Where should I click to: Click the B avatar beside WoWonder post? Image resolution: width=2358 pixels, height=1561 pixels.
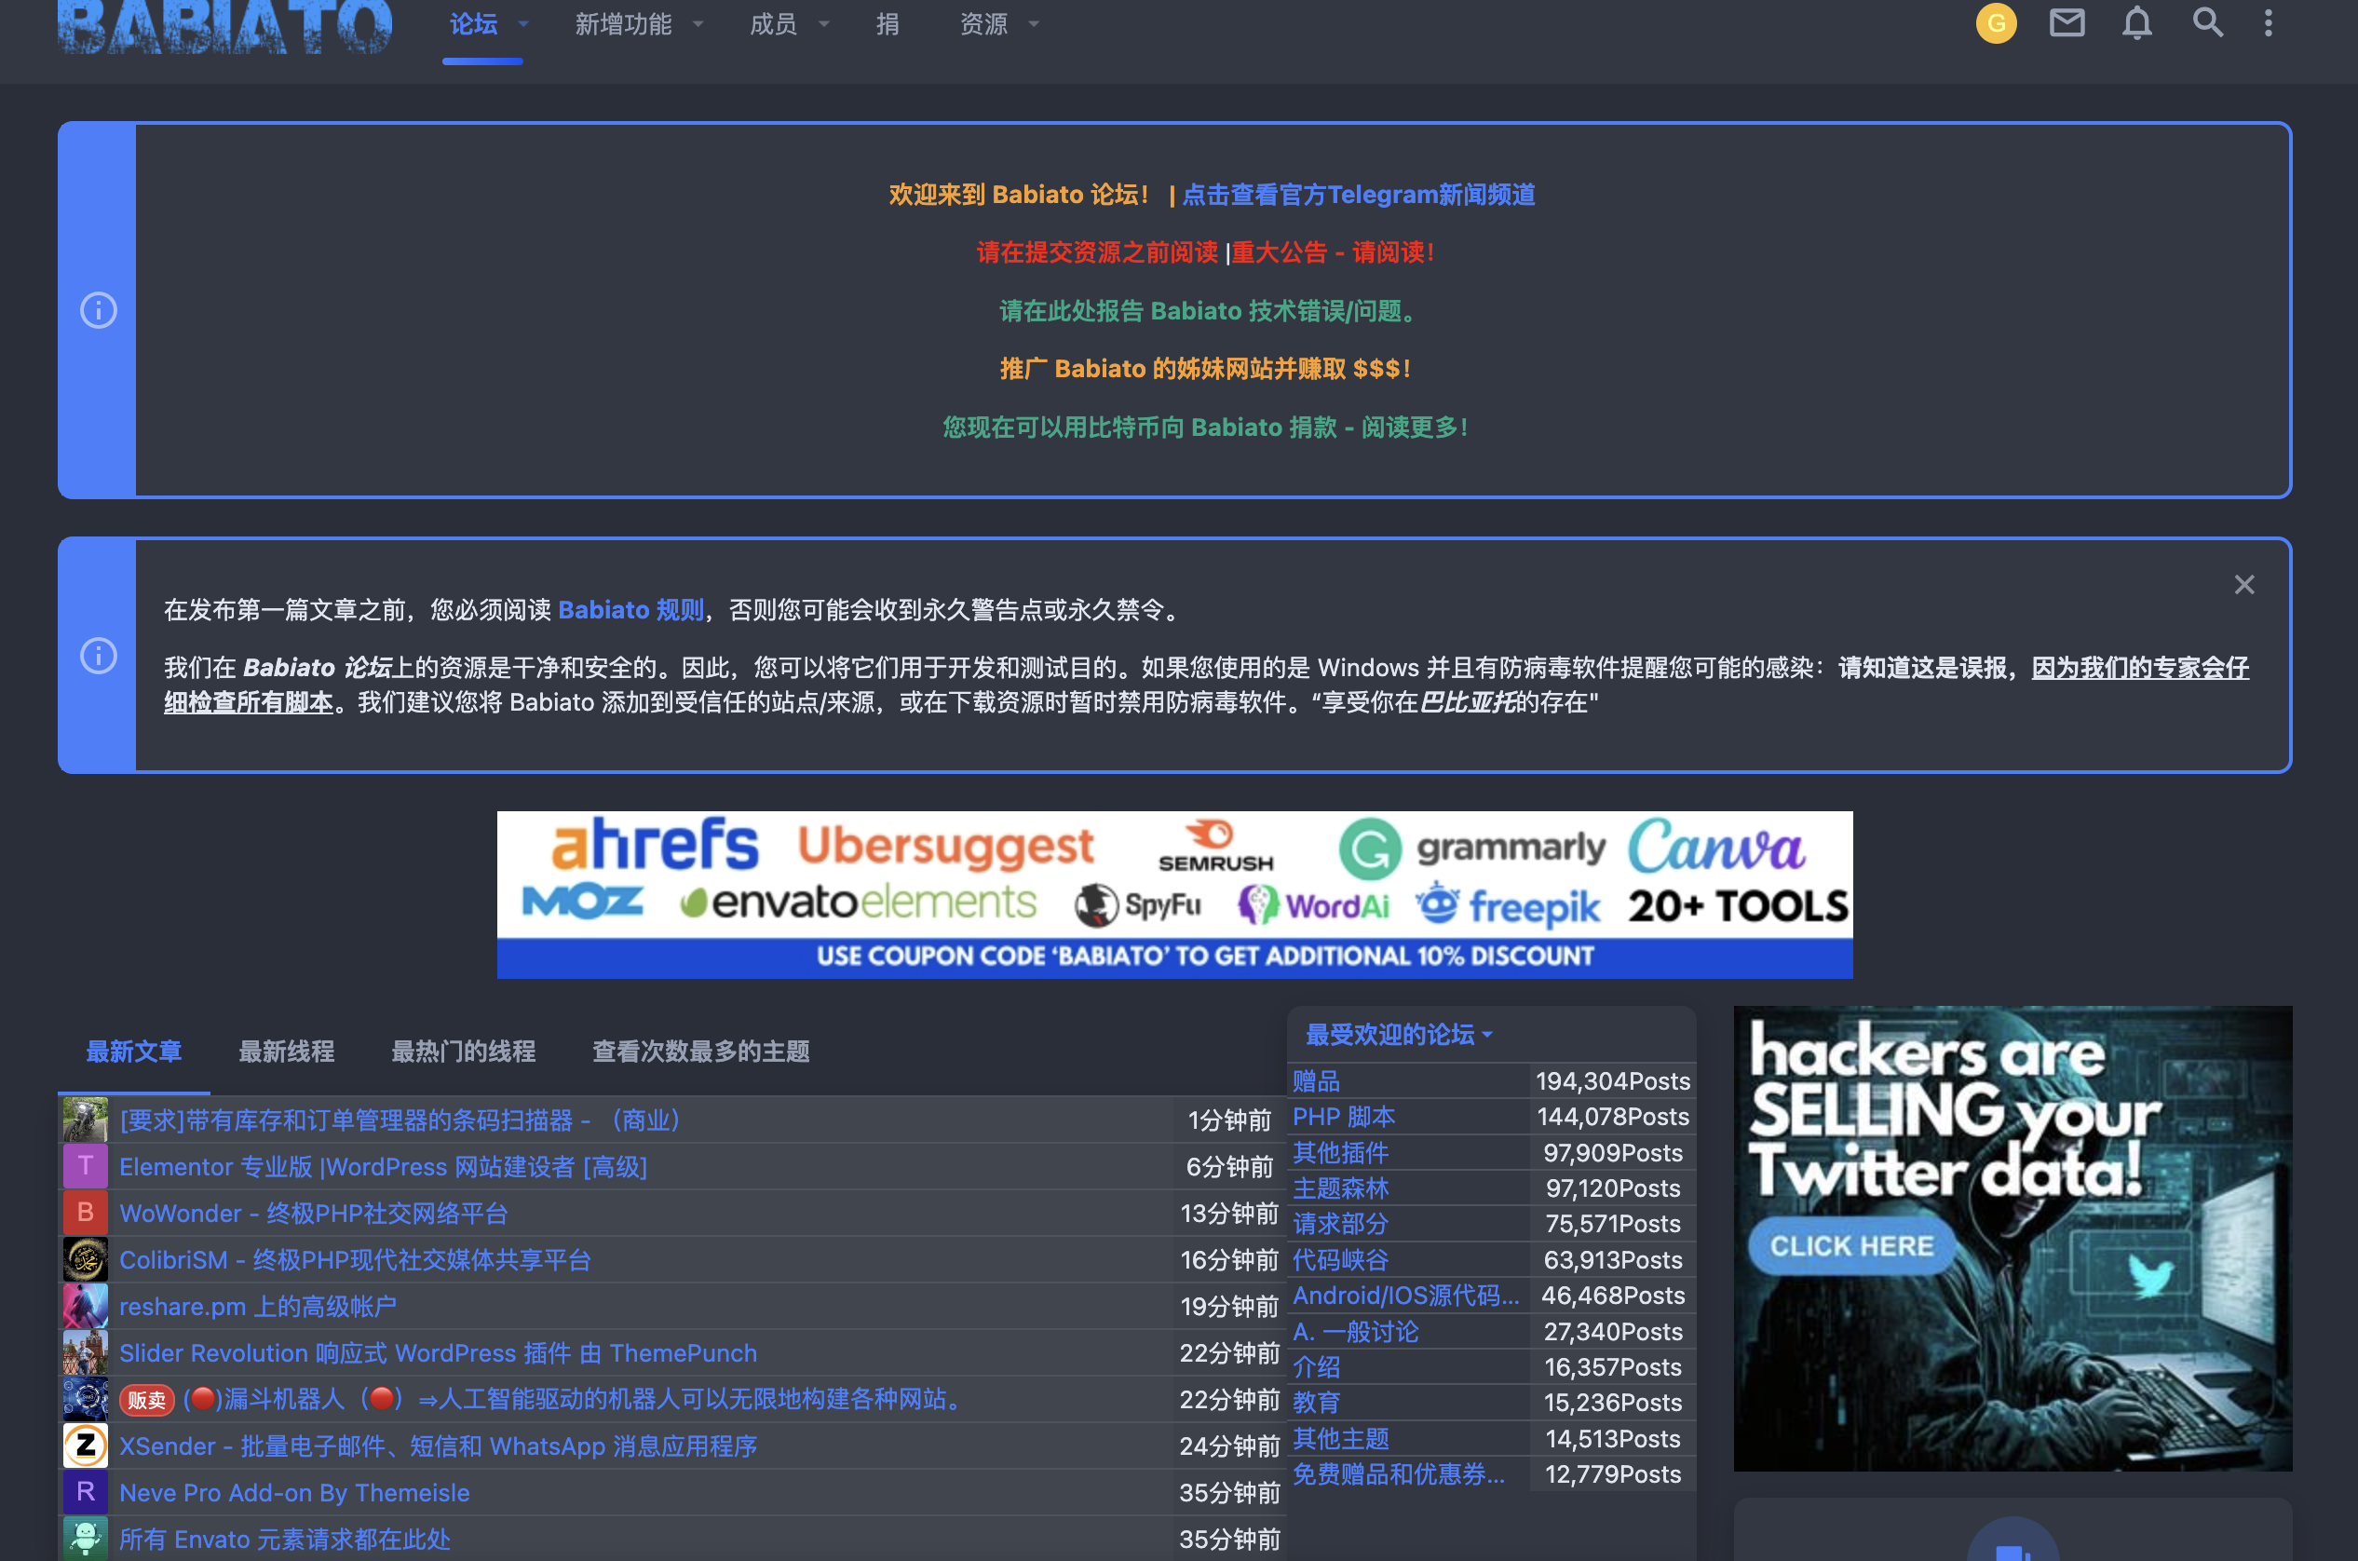click(86, 1213)
